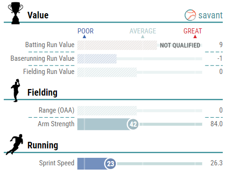This screenshot has width=227, height=171.
Task: Click the gray AVERAGE triangle marker
Action: click(x=143, y=37)
